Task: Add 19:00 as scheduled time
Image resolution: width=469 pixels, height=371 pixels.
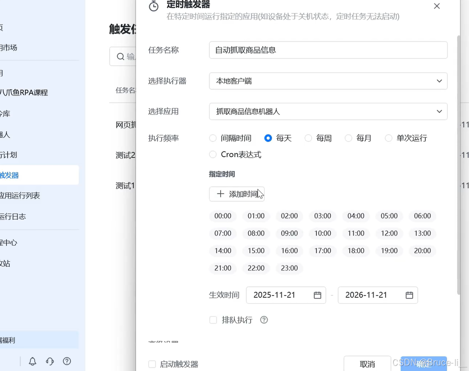Action: pyautogui.click(x=389, y=251)
